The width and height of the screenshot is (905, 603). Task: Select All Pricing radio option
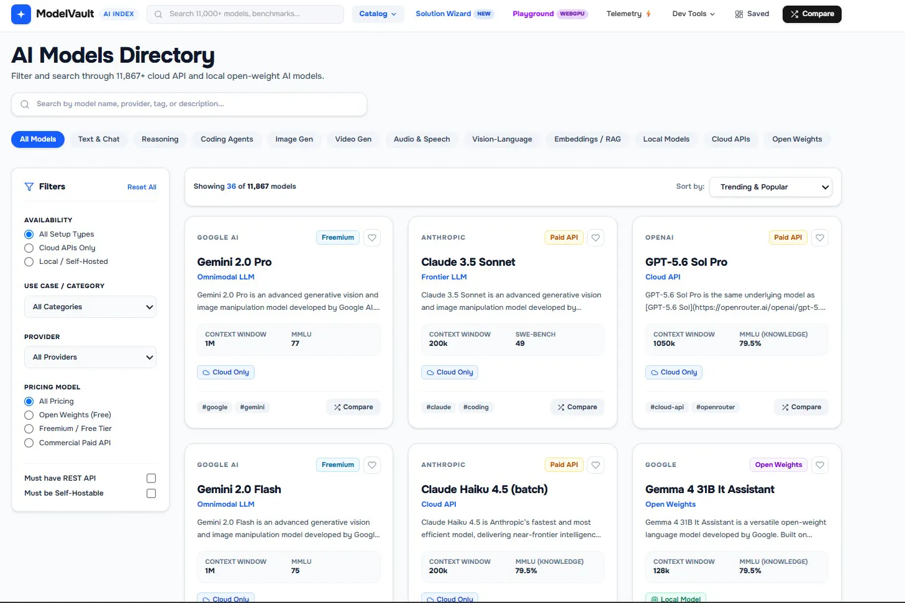click(29, 401)
